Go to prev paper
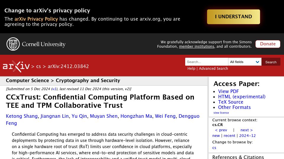 (x=221, y=130)
